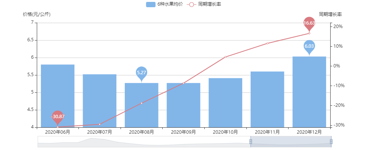Click the 5.27 minimum price marker pin

pos(141,73)
